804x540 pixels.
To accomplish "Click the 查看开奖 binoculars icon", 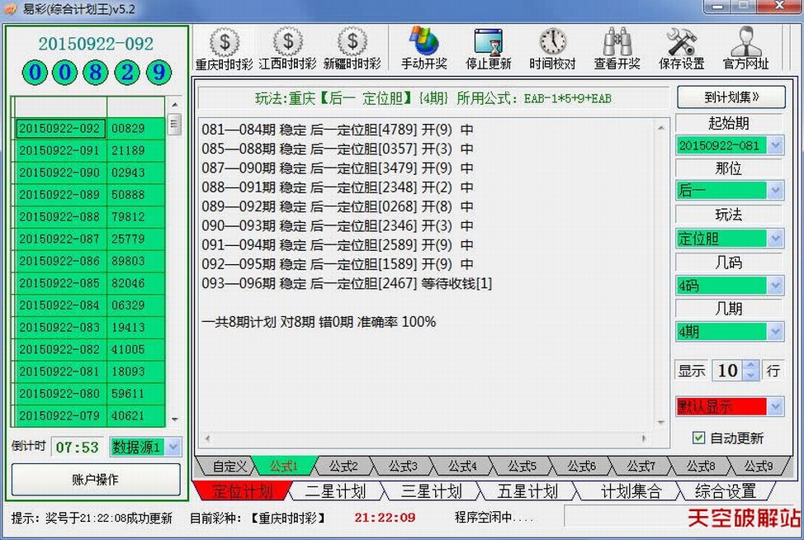I will tap(617, 42).
